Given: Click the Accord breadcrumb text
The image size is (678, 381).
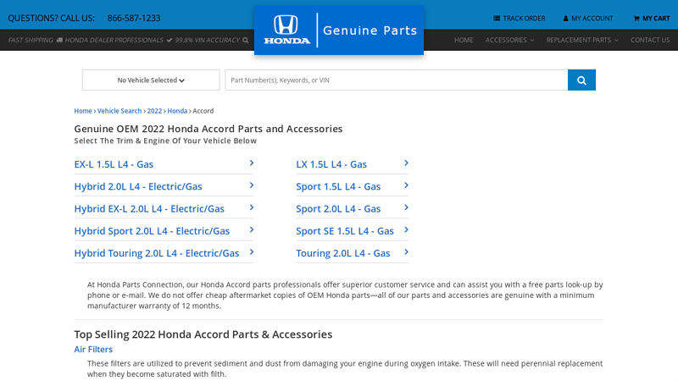Looking at the screenshot, I should 203,111.
